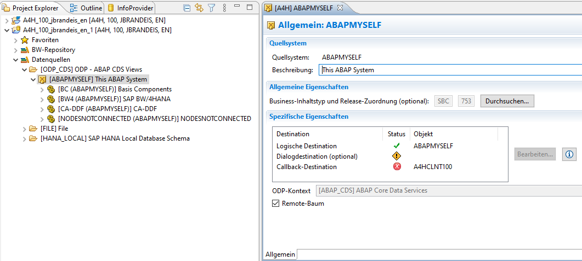Expand the [FILE] File folder
This screenshot has height=261, width=582.
coord(25,129)
